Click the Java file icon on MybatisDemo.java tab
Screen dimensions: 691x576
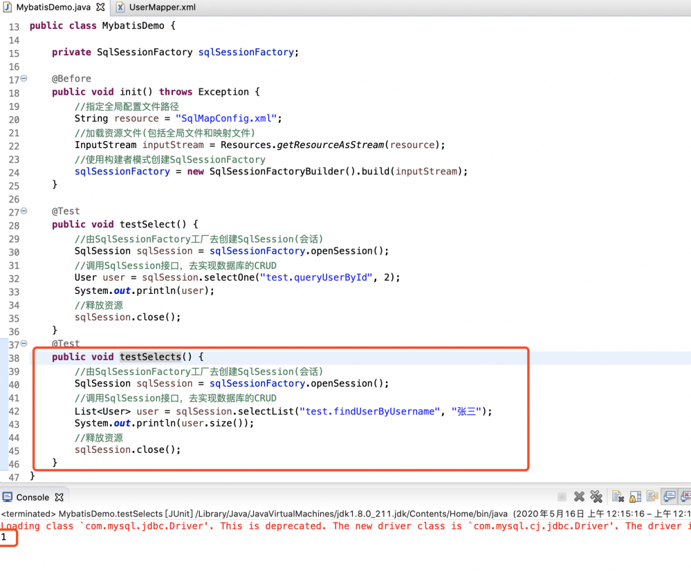coord(8,7)
